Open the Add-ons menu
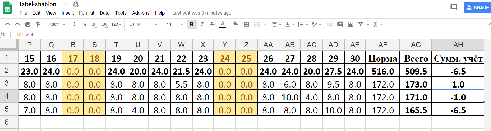The width and height of the screenshot is (491, 131). [x=141, y=13]
